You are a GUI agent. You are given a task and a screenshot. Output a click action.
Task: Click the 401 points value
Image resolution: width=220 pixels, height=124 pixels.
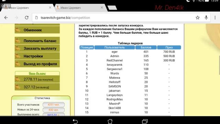click(x=146, y=52)
